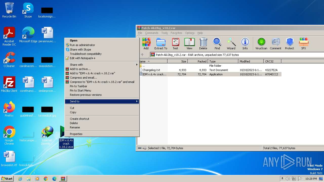Choose Run as administrator
Viewport: 324px width, 182px height.
coord(102,45)
